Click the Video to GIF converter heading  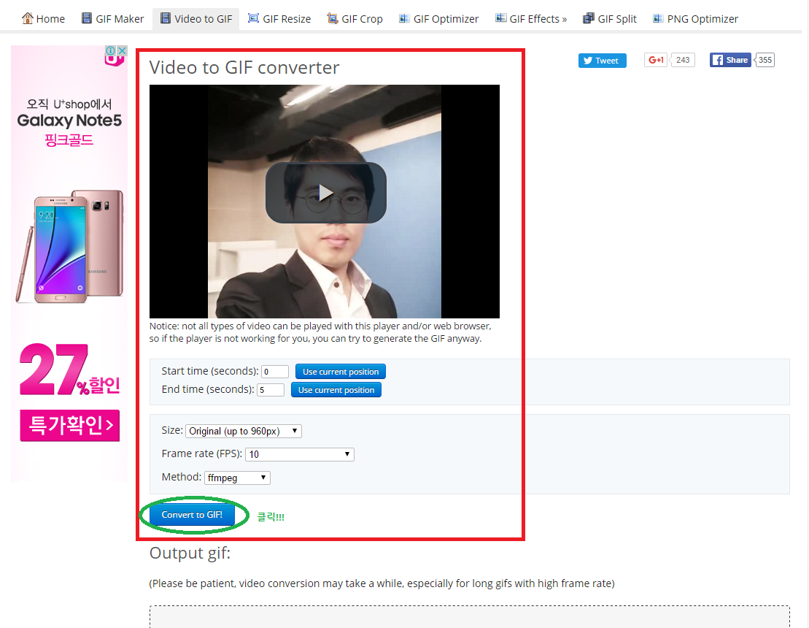(x=244, y=68)
